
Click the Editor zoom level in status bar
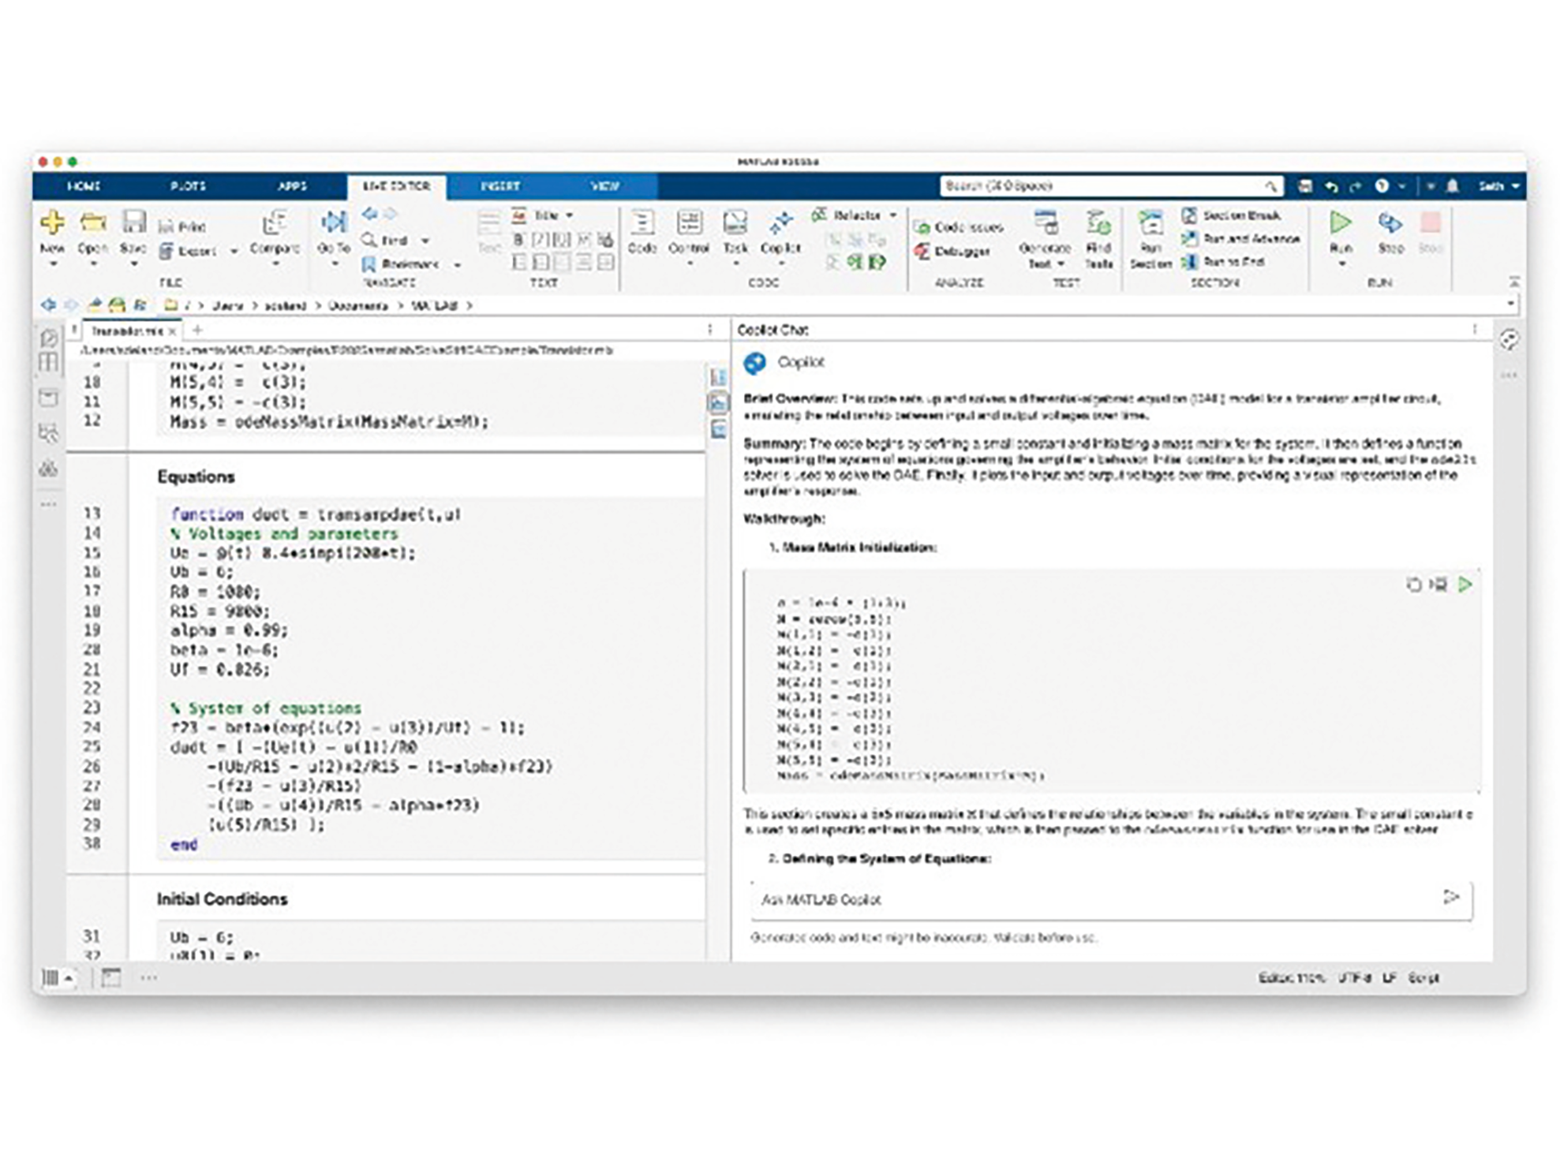1291,978
